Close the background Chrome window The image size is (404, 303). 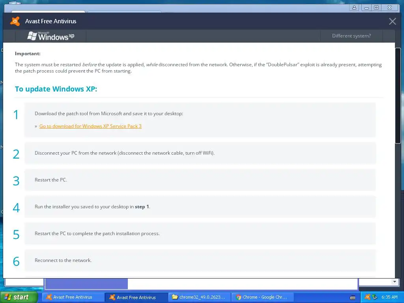pos(390,7)
